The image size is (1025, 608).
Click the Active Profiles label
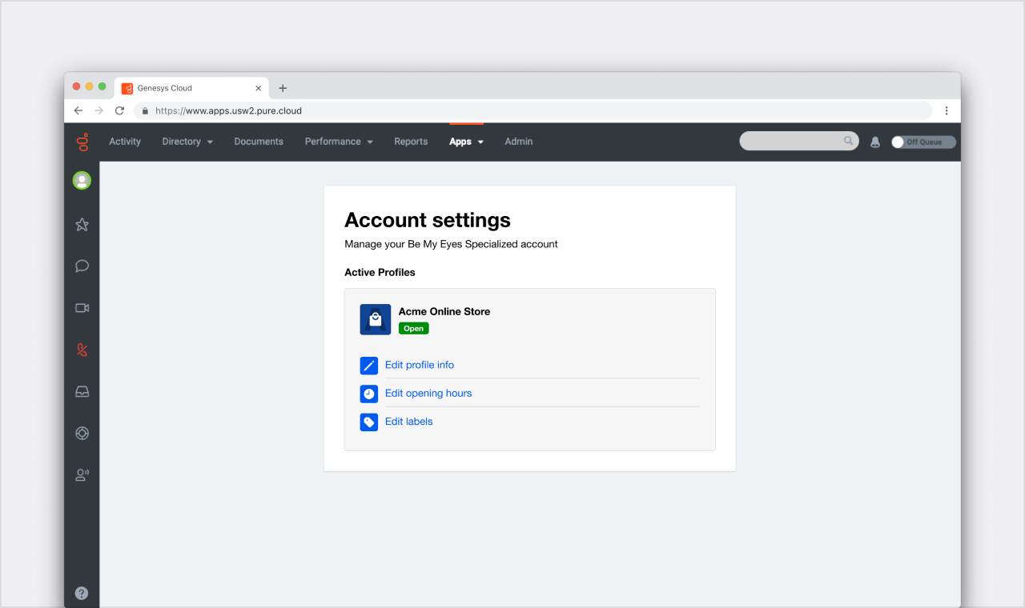point(380,272)
